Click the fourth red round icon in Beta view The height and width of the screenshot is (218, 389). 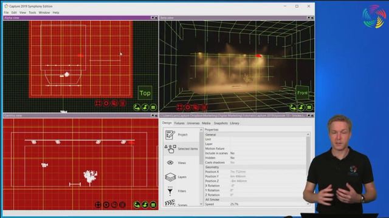(204, 107)
